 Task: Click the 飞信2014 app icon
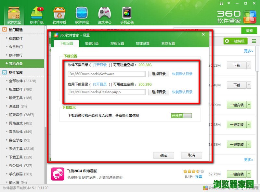pos(58,173)
